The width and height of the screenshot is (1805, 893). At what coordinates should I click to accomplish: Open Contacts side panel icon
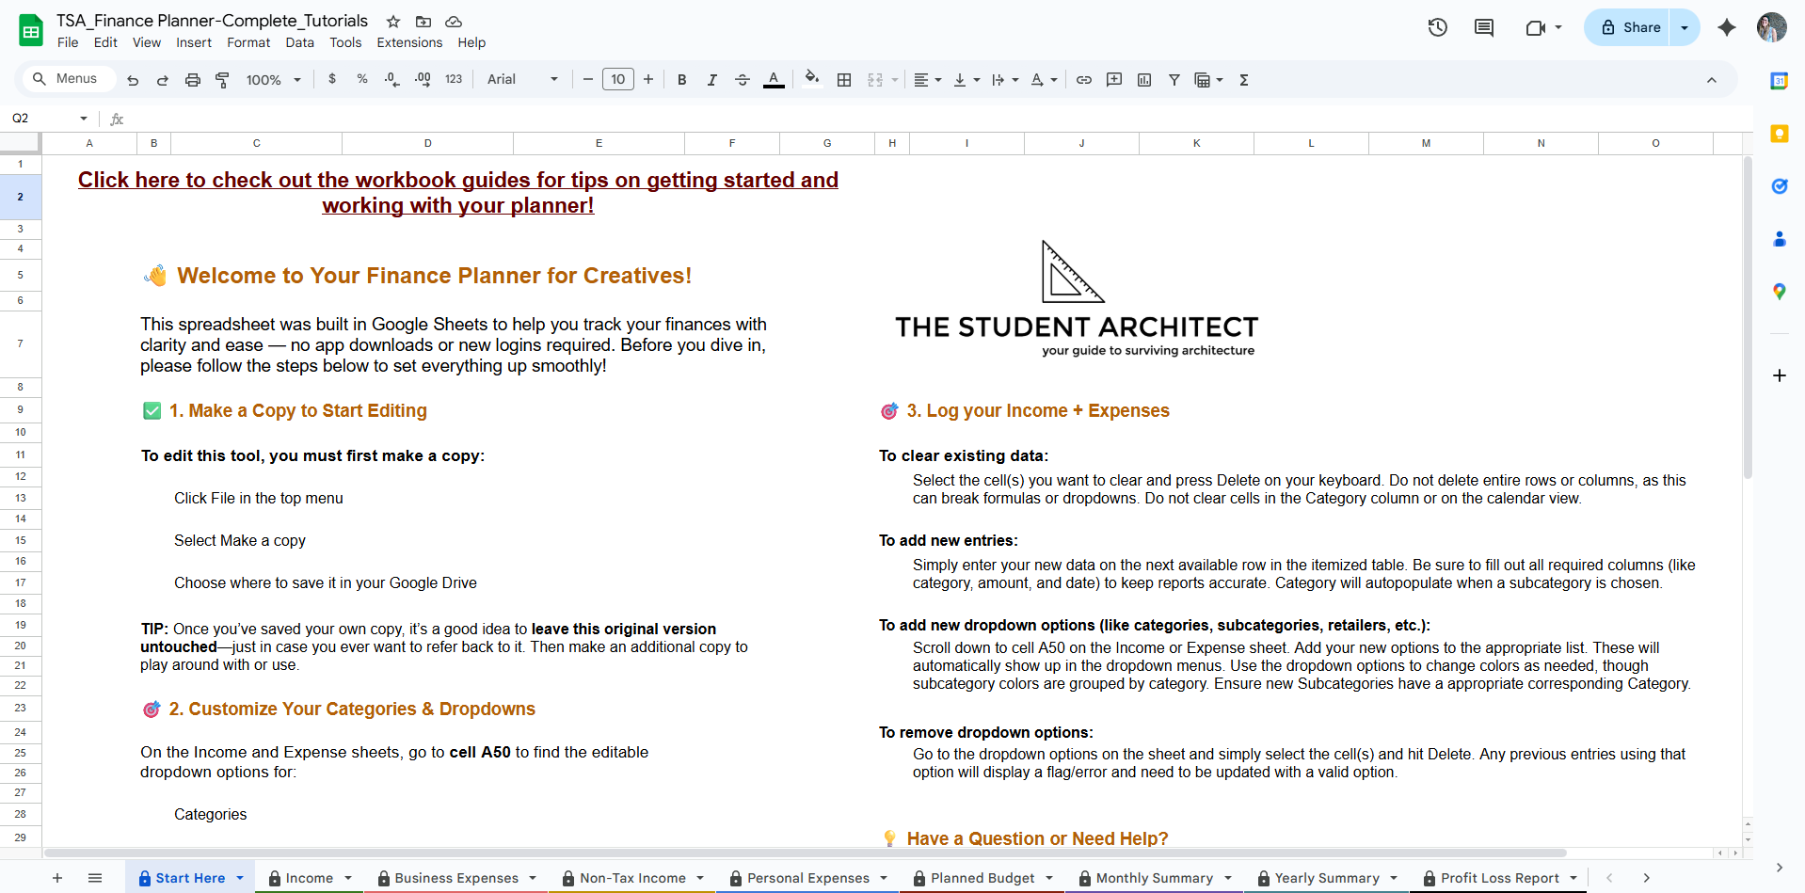click(x=1780, y=239)
